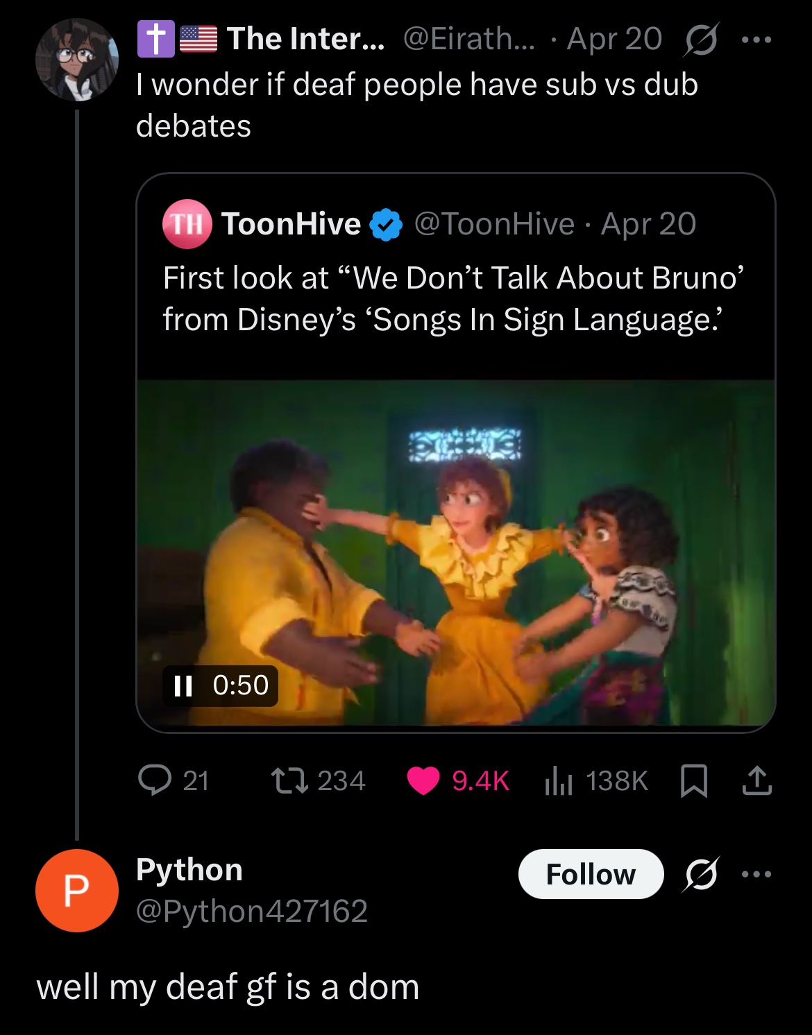Screen dimensions: 812x1035
Task: Follow the Python account
Action: coord(591,874)
